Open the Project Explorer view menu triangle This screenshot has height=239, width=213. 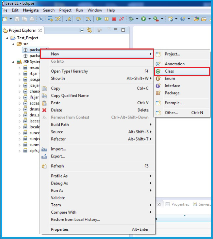point(109,29)
